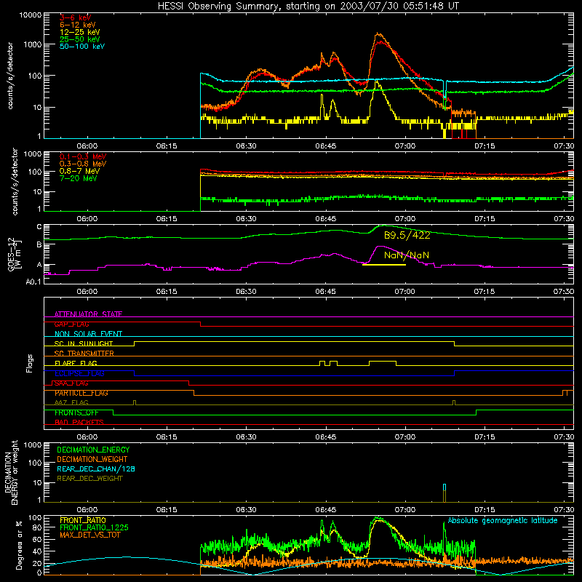582x582 pixels.
Task: Click the FRONT_RATIO legend label
Action: [x=83, y=520]
